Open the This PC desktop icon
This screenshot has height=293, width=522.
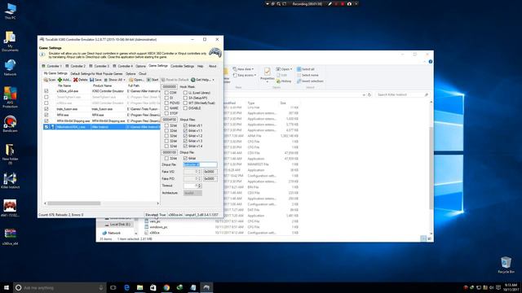coord(10,11)
